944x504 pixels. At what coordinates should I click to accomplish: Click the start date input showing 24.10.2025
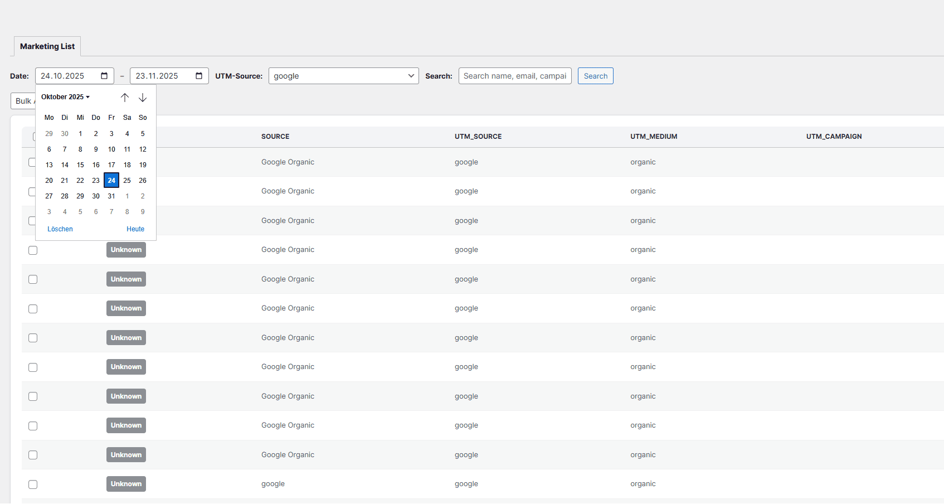[67, 75]
